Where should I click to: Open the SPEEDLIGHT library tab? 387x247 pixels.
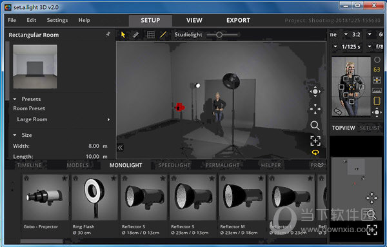coord(174,165)
